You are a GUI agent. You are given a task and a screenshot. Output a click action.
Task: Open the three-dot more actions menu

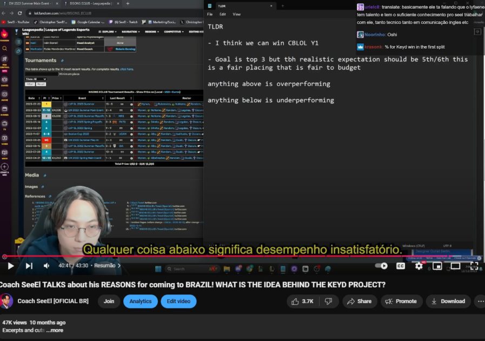(480, 301)
